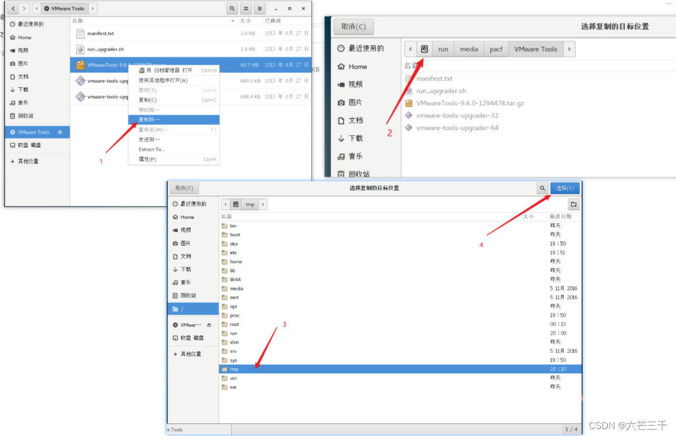Open '其他位置' in bottom dialog sidebar

[x=194, y=354]
